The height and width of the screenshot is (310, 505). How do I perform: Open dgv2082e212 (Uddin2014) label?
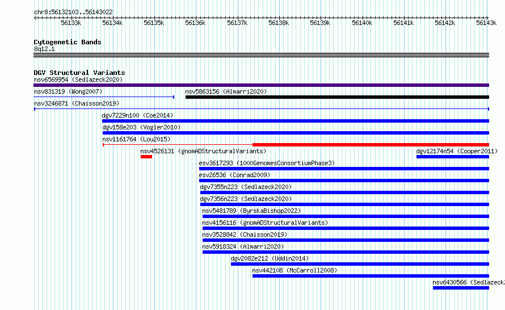pos(270,258)
